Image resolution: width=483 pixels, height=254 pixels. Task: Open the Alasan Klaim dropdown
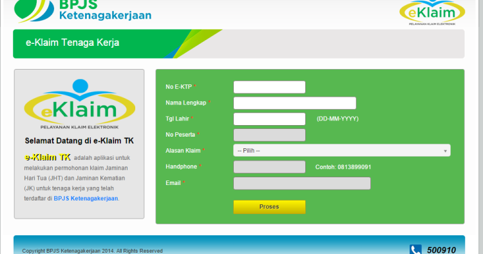(x=342, y=150)
